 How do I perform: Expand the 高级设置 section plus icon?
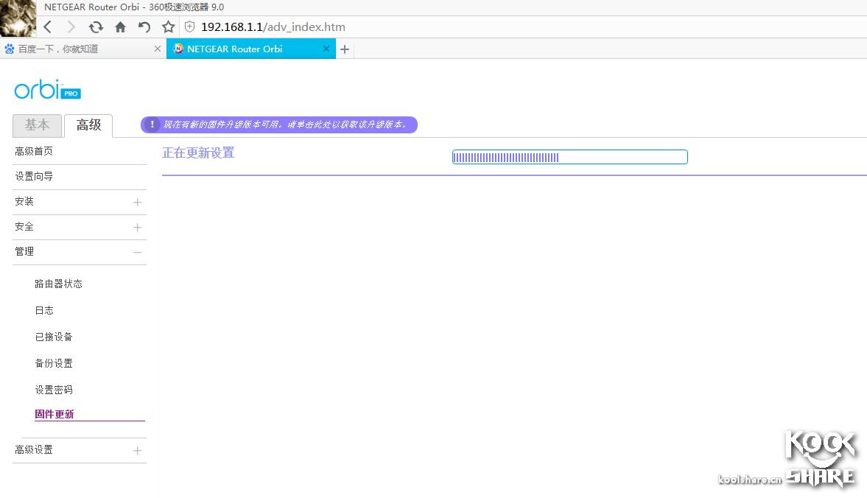point(137,450)
